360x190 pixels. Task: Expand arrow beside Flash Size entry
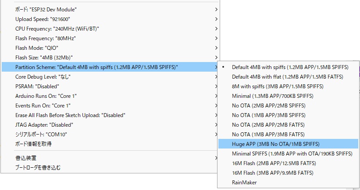point(216,57)
